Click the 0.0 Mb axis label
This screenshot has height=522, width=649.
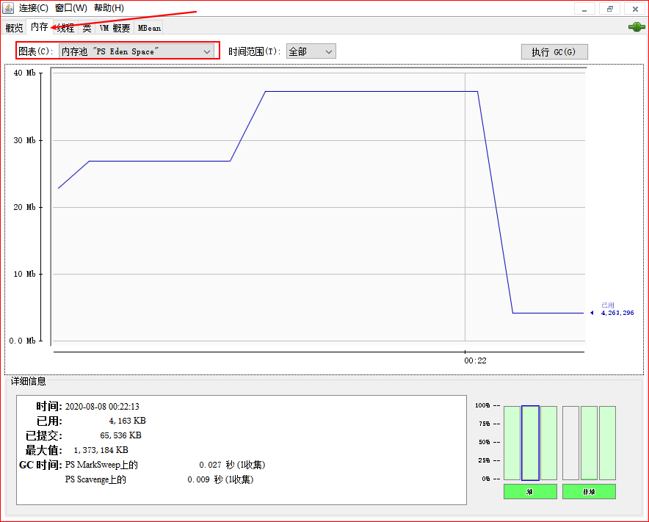[22, 341]
